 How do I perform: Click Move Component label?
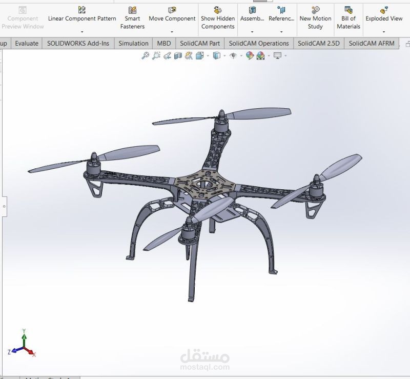pyautogui.click(x=172, y=18)
